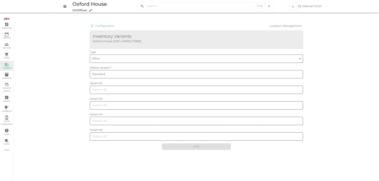Toggle dark mode moon button
This screenshot has height=181, width=379.
click(293, 6)
